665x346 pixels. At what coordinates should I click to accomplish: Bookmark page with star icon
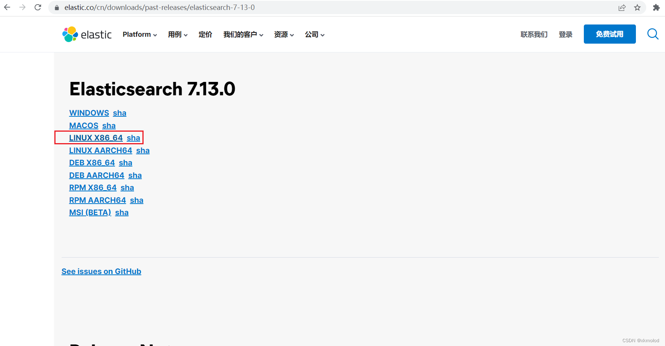637,8
